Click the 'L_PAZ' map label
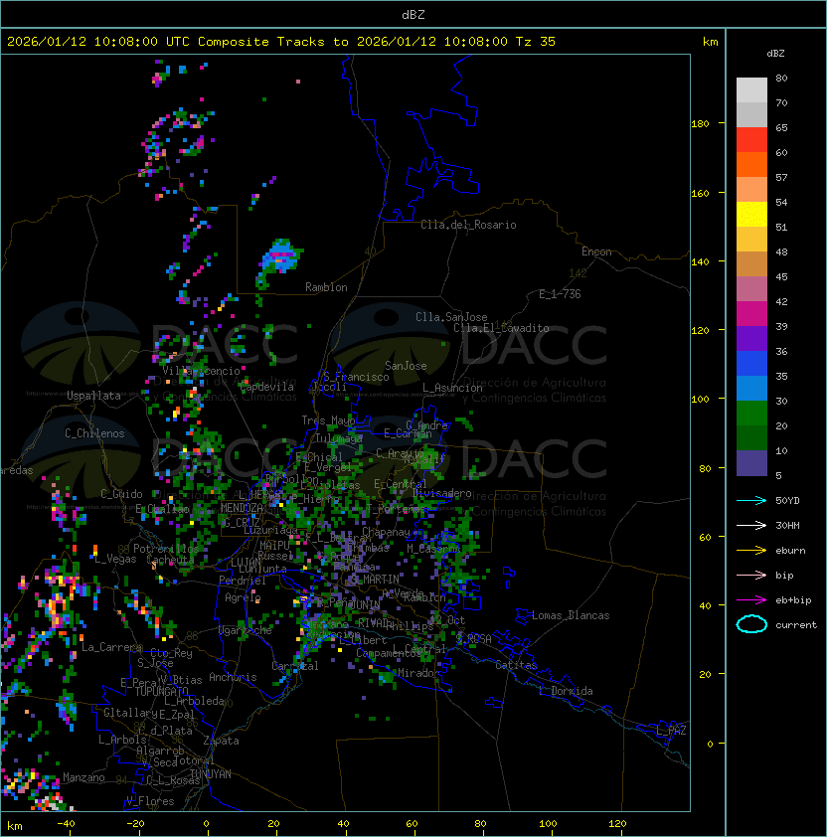827x837 pixels. tap(671, 731)
